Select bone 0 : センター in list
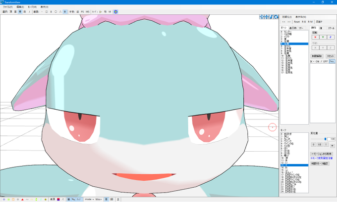Viewport: 337px width, 202px height. point(294,32)
